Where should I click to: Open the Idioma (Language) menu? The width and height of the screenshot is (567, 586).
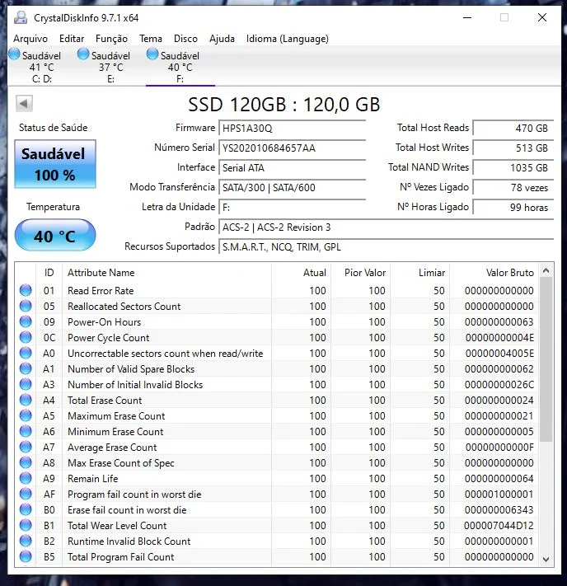(288, 39)
